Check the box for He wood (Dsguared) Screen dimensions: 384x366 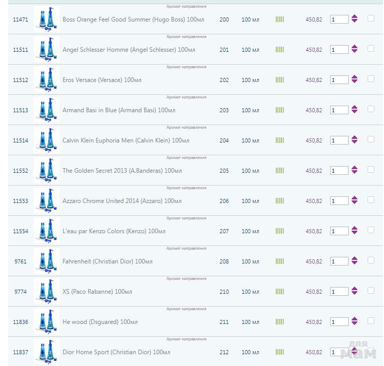pyautogui.click(x=371, y=321)
